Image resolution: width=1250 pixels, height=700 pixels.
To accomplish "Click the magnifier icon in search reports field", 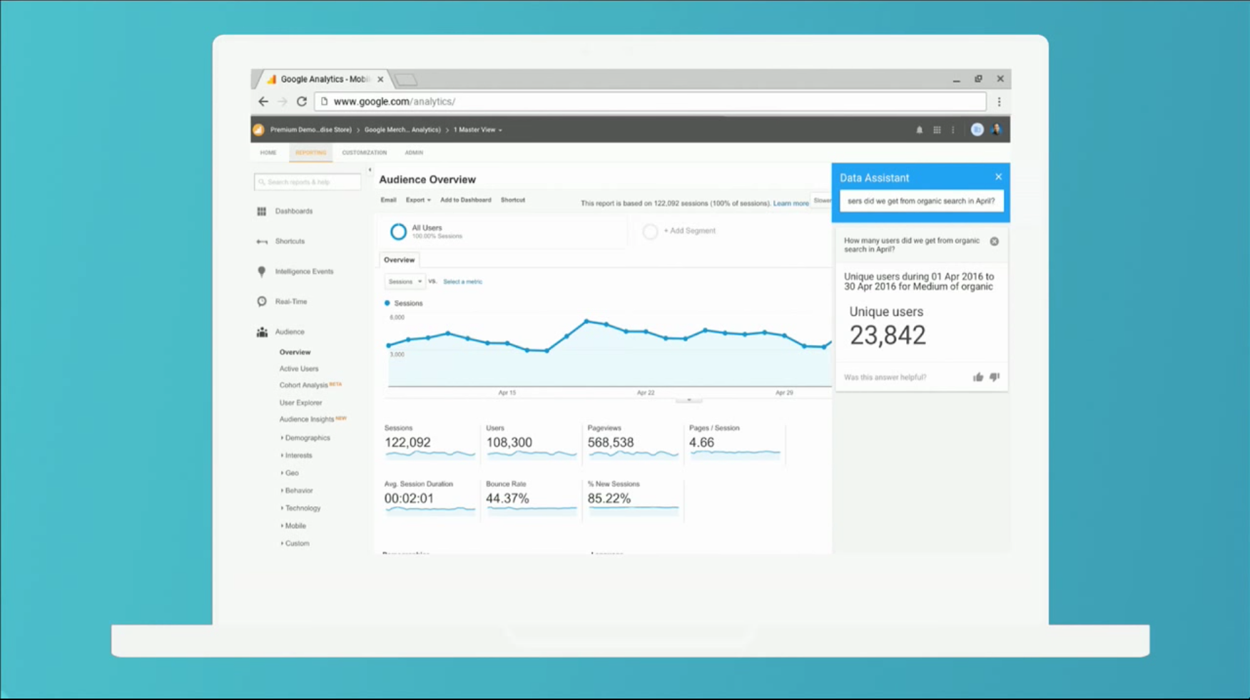I will (261, 182).
